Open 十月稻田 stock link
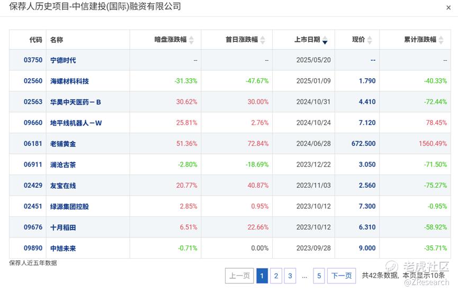This screenshot has height=293, width=458. click(x=63, y=227)
